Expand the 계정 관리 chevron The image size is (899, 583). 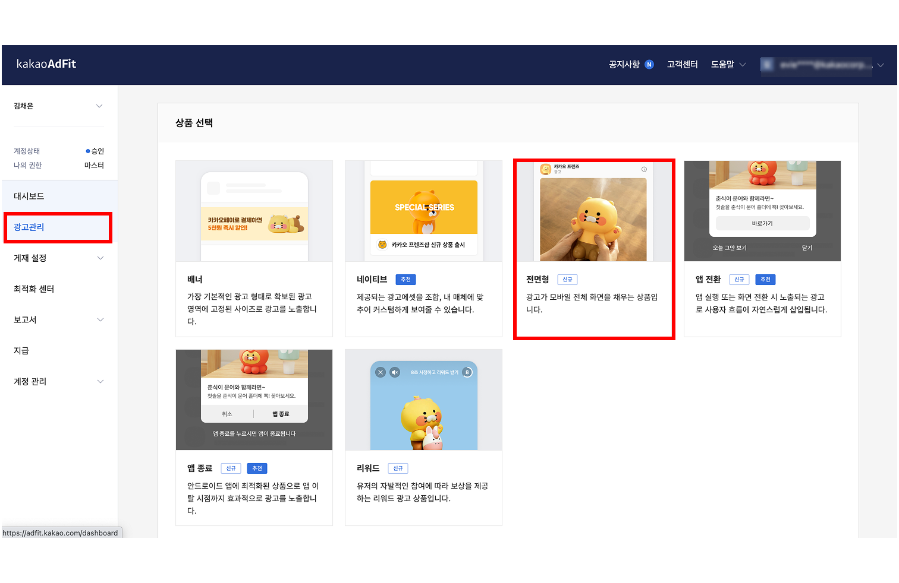[100, 381]
